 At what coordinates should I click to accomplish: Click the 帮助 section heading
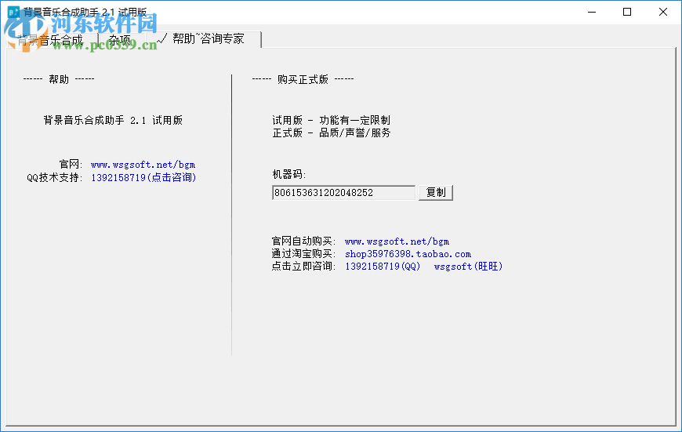click(59, 79)
